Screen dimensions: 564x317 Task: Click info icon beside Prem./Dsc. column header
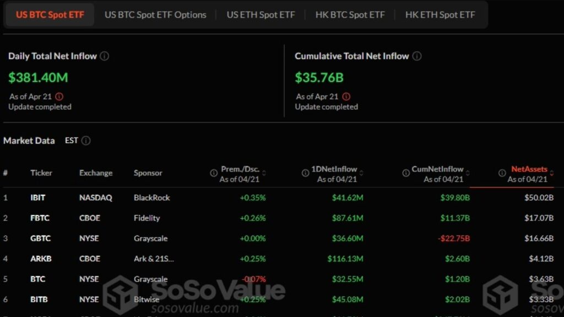pyautogui.click(x=214, y=173)
